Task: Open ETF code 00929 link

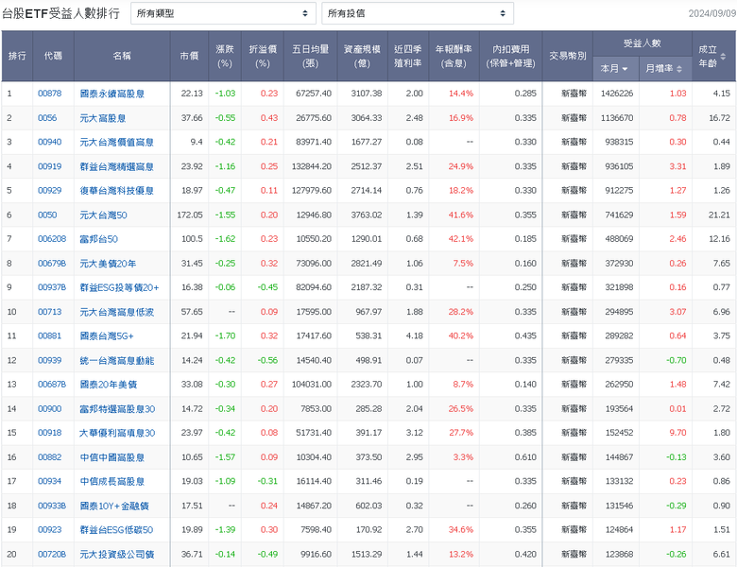Action: tap(49, 190)
